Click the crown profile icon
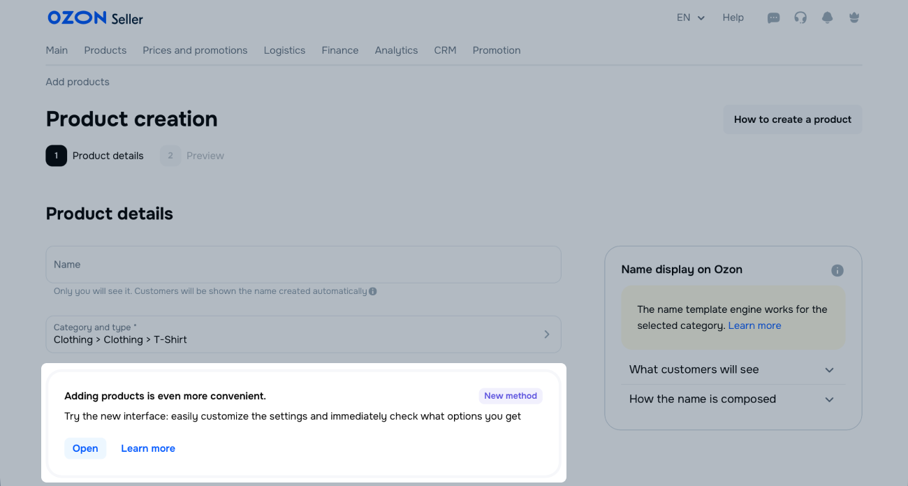Image resolution: width=908 pixels, height=486 pixels. click(x=854, y=18)
